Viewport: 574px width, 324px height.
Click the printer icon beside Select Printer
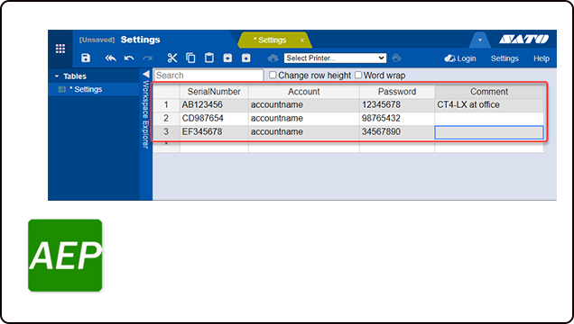click(396, 58)
